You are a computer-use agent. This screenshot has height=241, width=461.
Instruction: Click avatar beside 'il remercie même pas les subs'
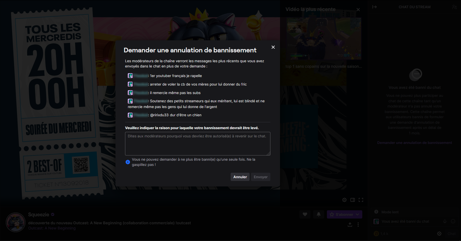(130, 93)
